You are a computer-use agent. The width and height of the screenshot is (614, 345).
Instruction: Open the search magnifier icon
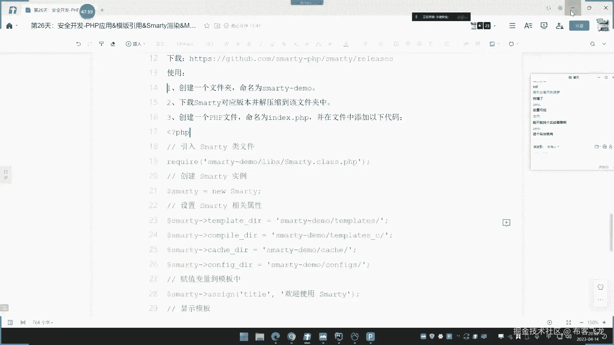(x=592, y=44)
